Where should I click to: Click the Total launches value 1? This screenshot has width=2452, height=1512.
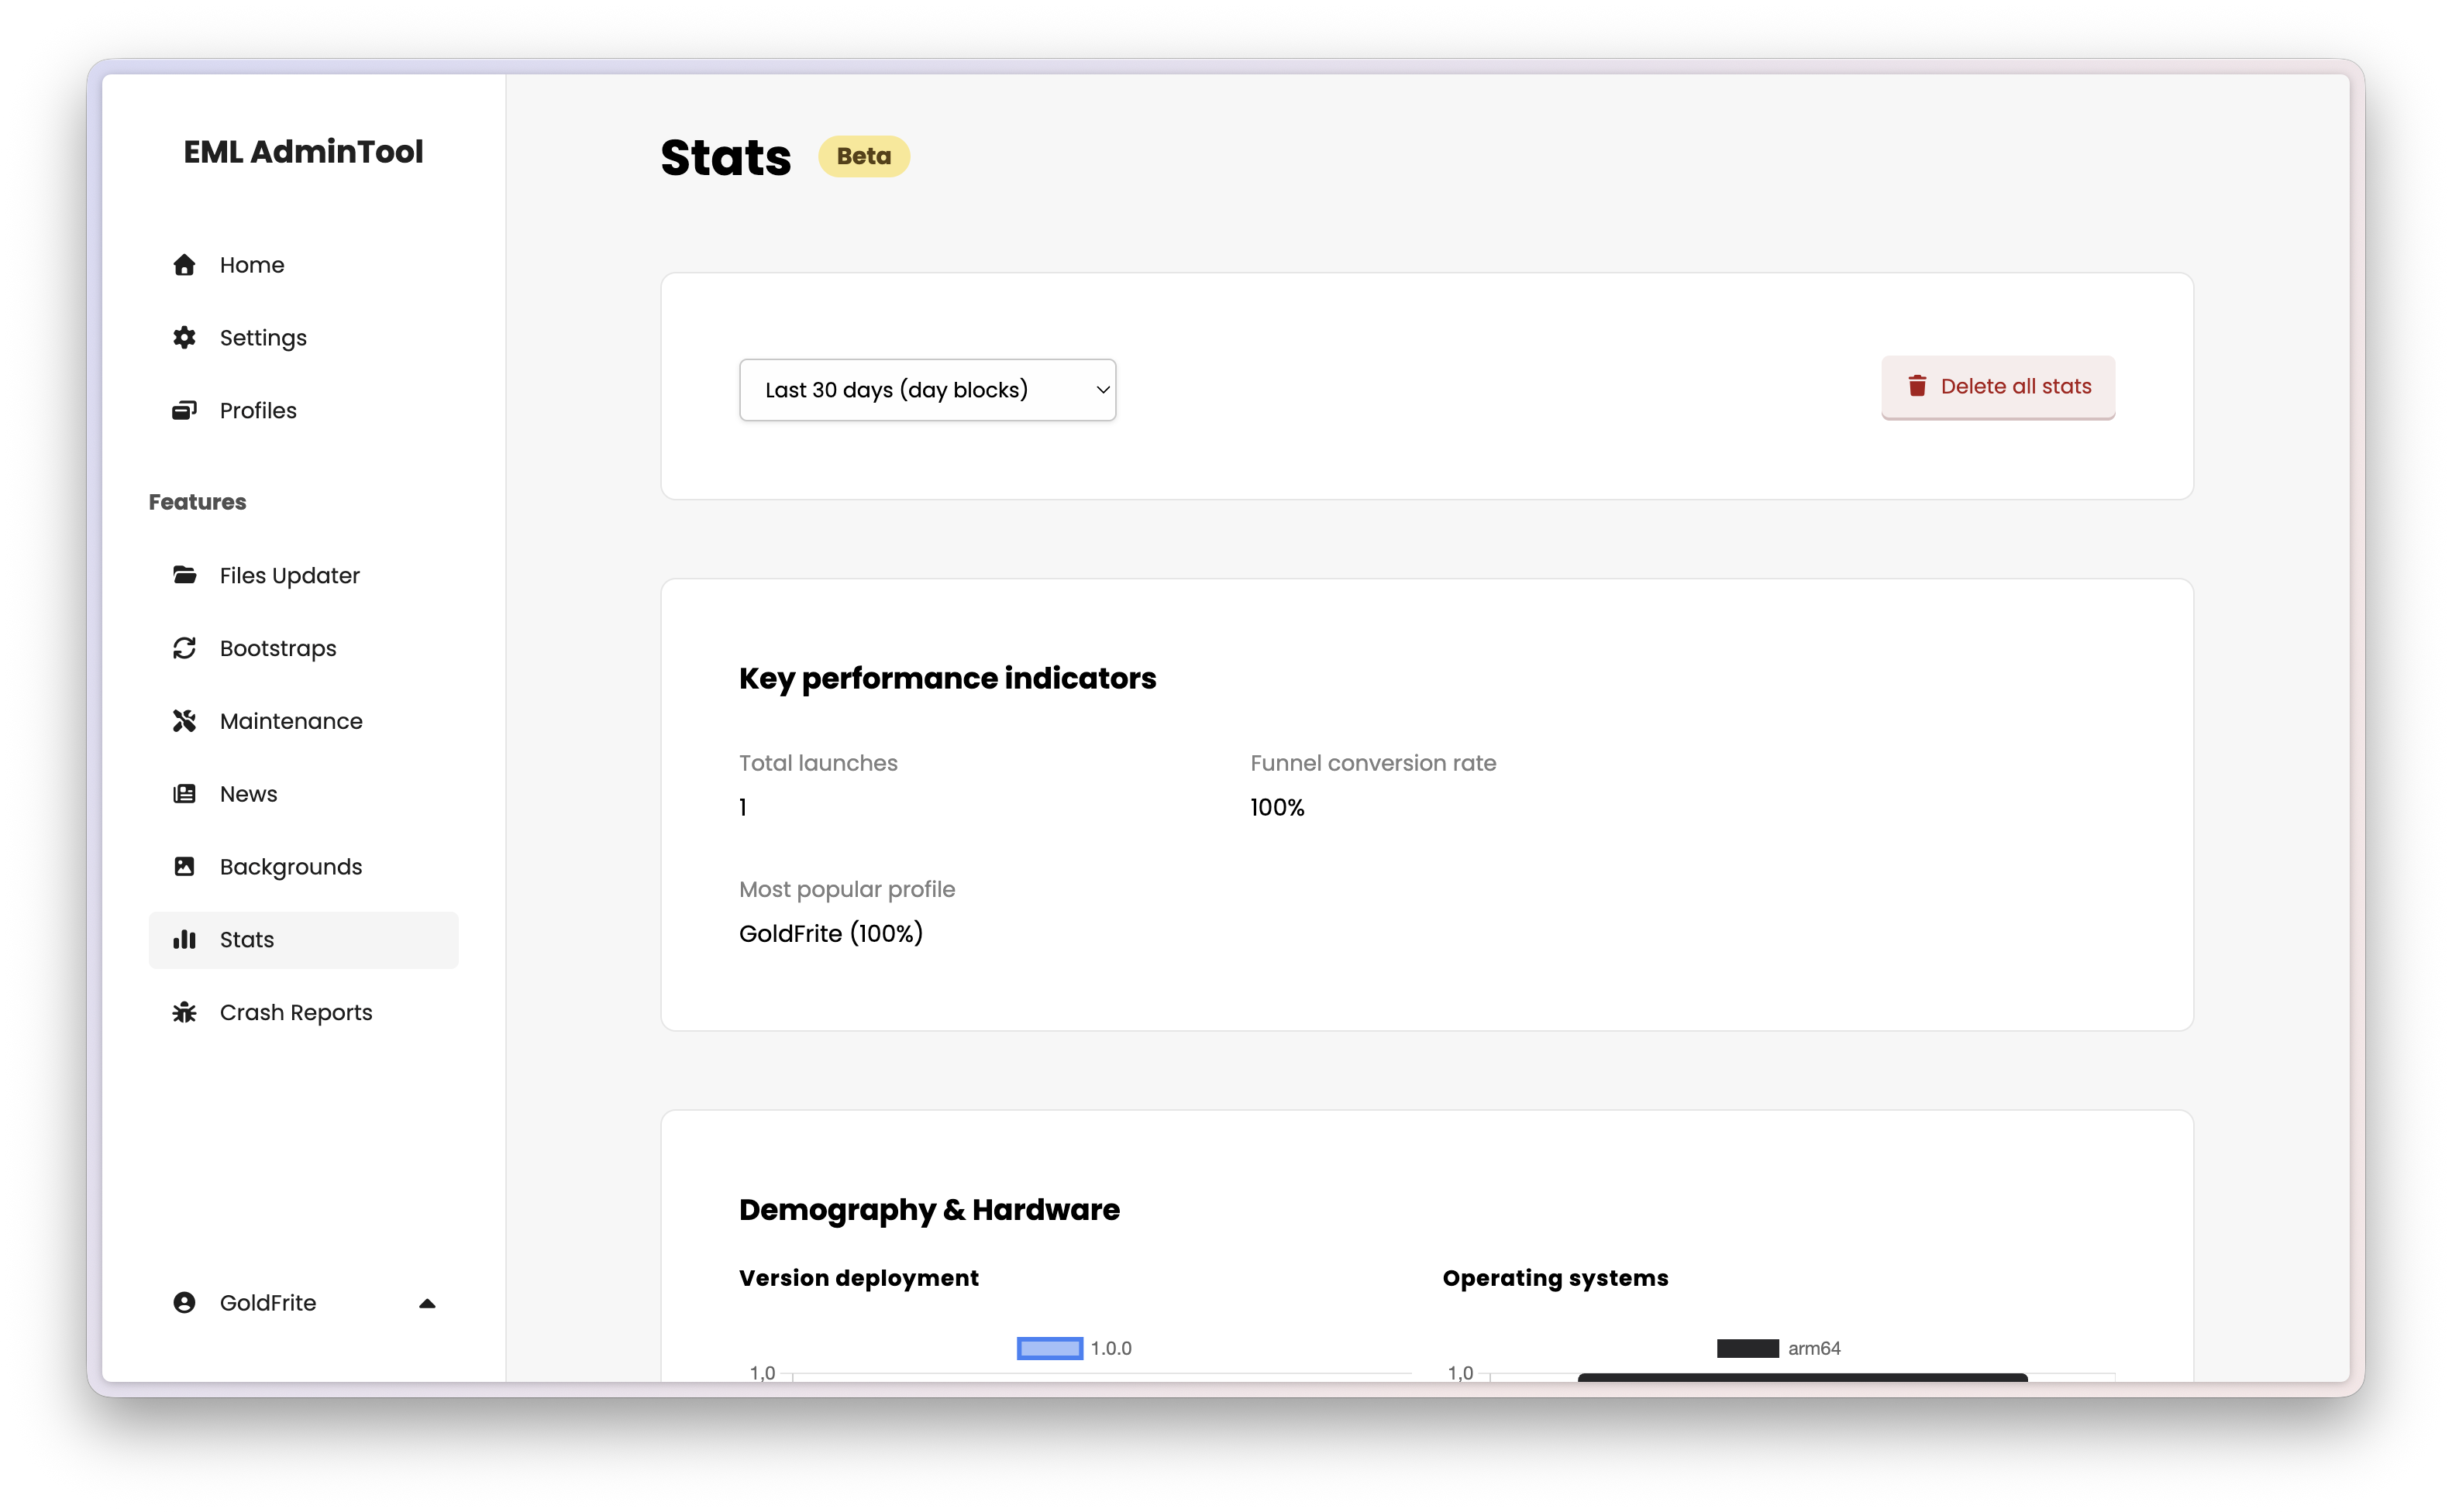pyautogui.click(x=743, y=808)
